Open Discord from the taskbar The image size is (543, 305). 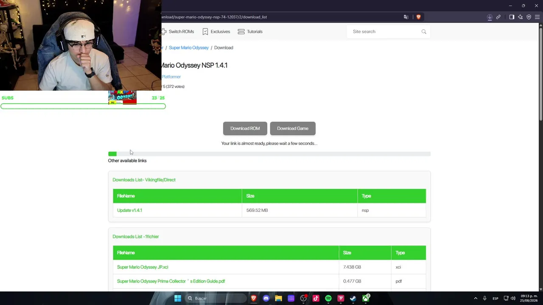pyautogui.click(x=266, y=298)
